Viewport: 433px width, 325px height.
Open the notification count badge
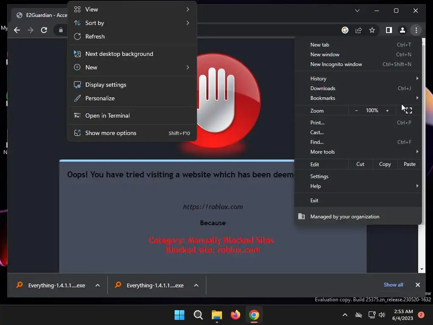(x=421, y=315)
